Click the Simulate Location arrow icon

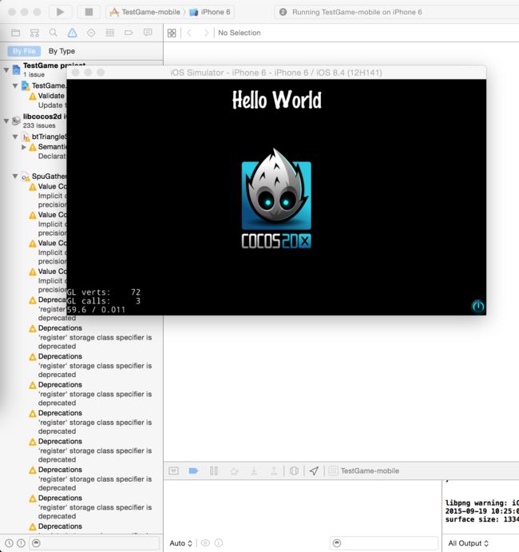314,471
